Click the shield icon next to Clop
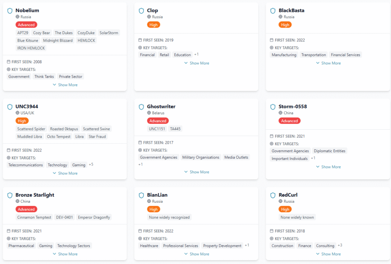The image size is (391, 264). (141, 11)
